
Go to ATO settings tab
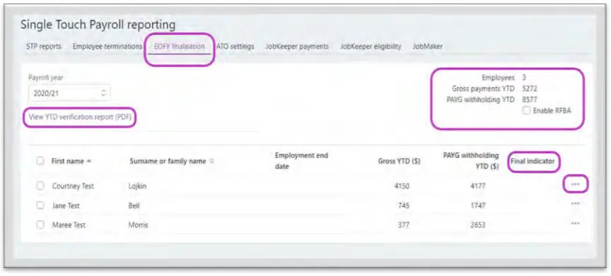(235, 47)
